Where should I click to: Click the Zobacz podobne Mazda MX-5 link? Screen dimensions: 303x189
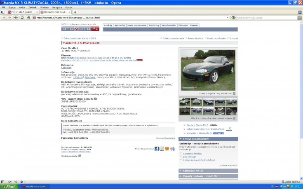pos(80,38)
